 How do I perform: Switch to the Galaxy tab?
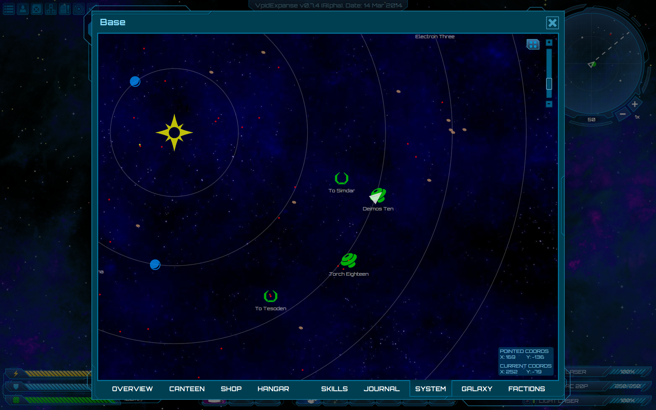477,389
